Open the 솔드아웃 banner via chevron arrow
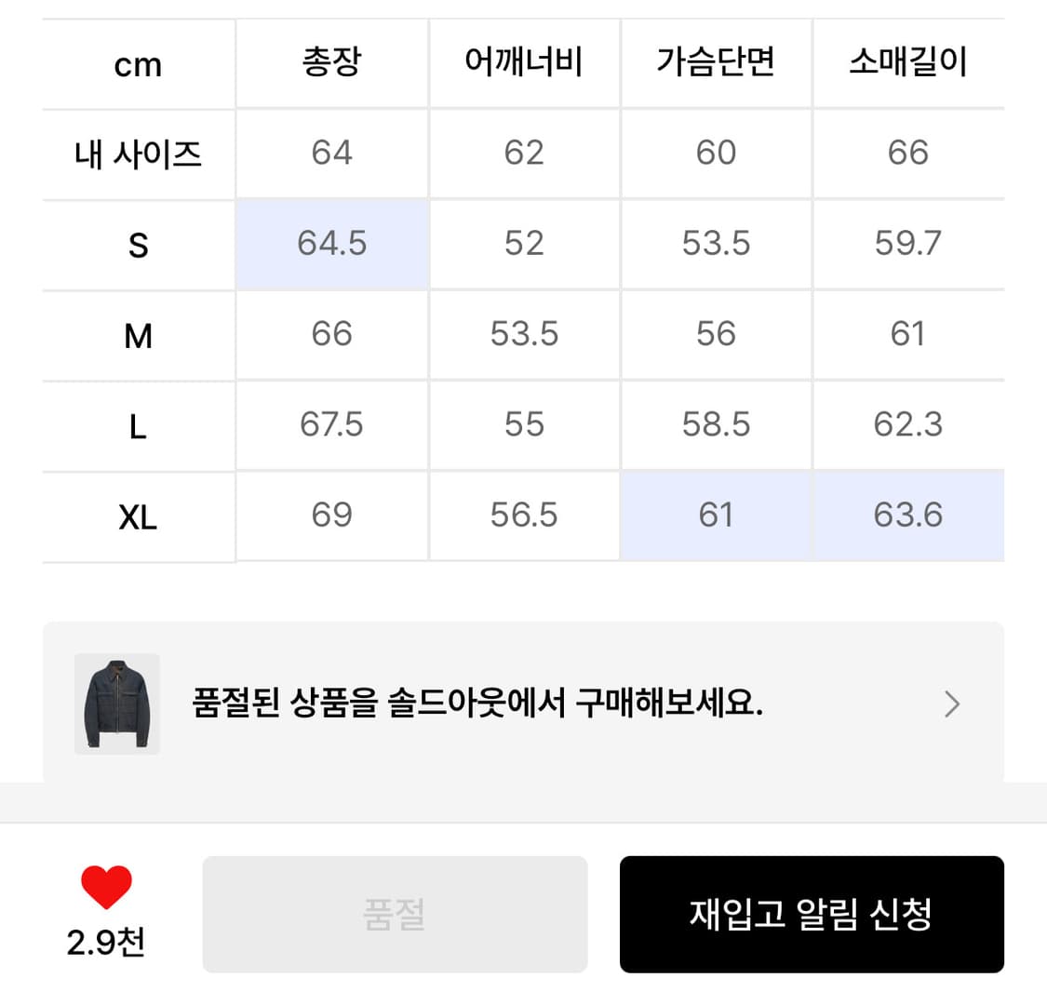This screenshot has width=1047, height=1005. click(x=951, y=704)
